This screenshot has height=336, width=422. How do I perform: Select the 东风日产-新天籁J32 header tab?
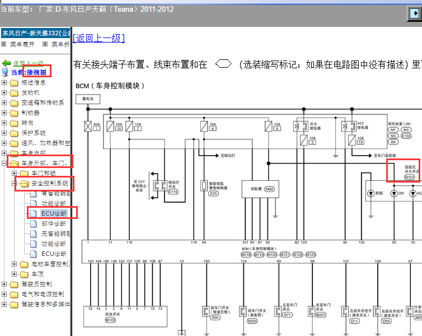click(x=36, y=34)
